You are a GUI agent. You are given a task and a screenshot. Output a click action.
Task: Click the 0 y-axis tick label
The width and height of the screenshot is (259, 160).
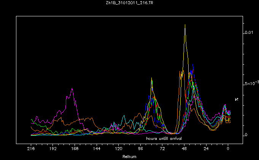(246, 135)
